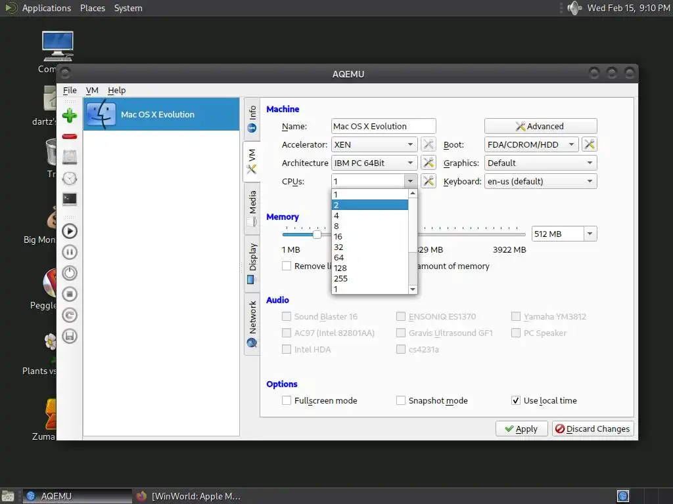
Task: Click the green plus add VM icon
Action: tap(70, 115)
